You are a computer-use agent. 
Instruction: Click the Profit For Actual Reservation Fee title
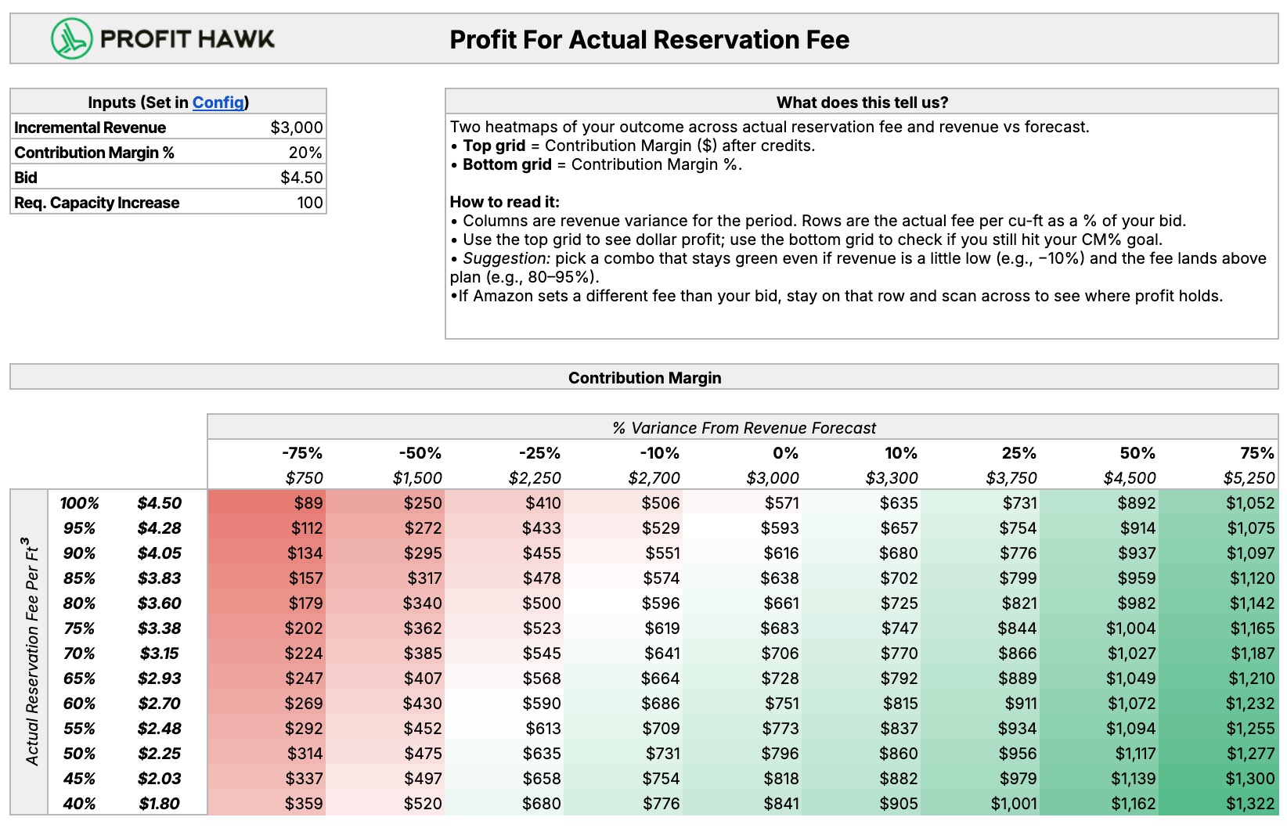click(x=649, y=39)
